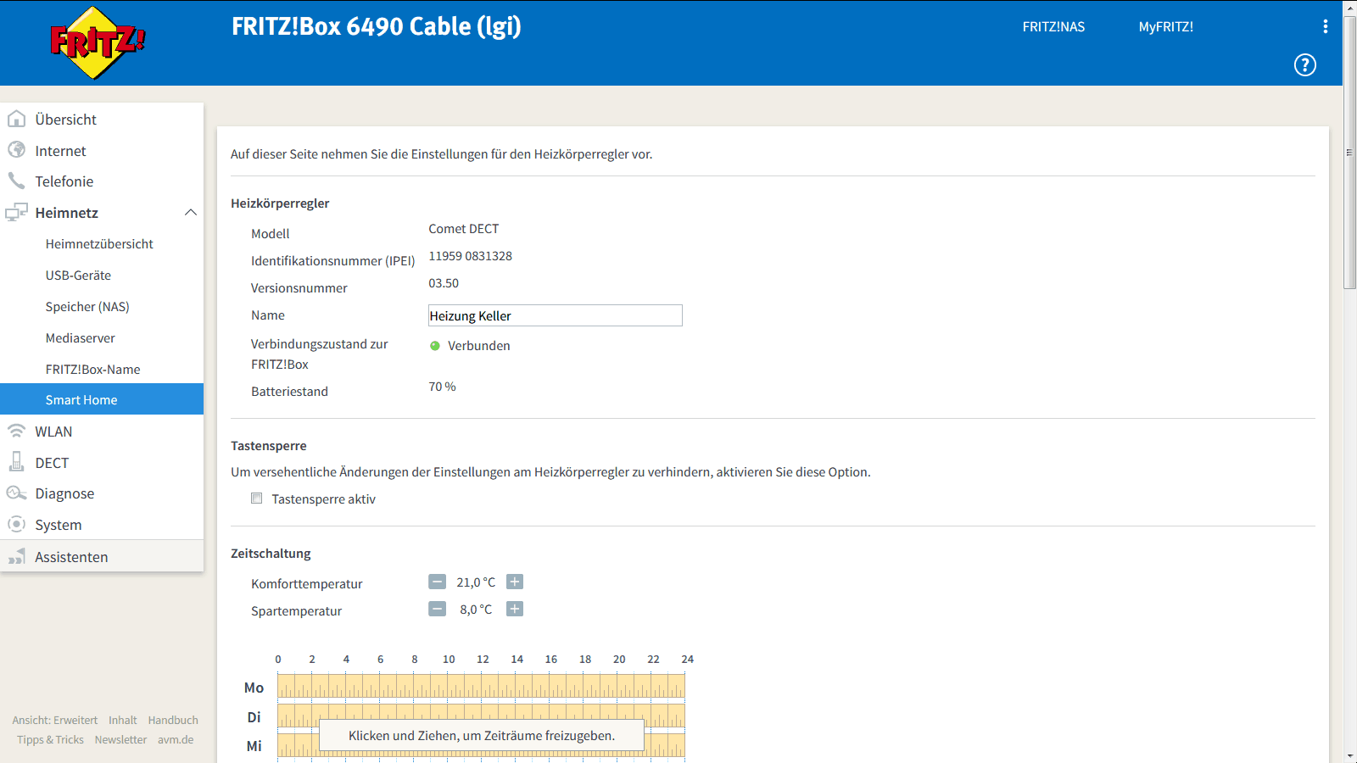Click the scrollbar up arrow
Screen dimensions: 1357x763
pos(1350,7)
